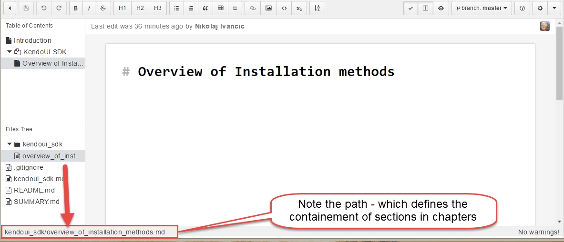The image size is (564, 242).
Task: Click the undo button
Action: (x=44, y=8)
